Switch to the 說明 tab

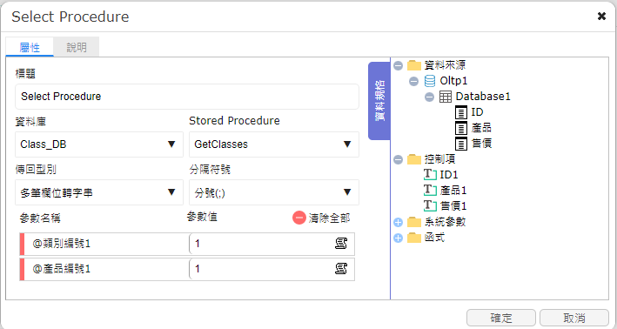[77, 47]
